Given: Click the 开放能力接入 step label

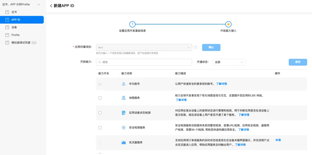Looking at the screenshot, I should pos(229,31).
